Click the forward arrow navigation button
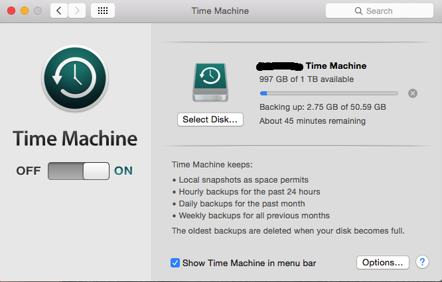Viewport: 442px width, 282px height. click(x=77, y=11)
